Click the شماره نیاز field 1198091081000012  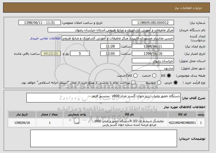tap(153, 23)
